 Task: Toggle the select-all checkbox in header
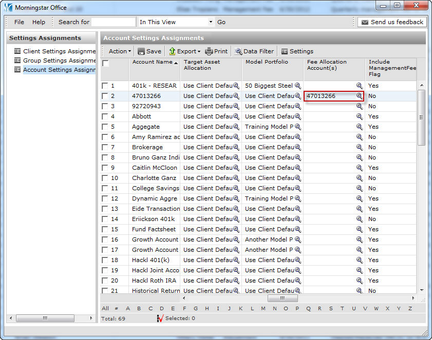(x=105, y=64)
